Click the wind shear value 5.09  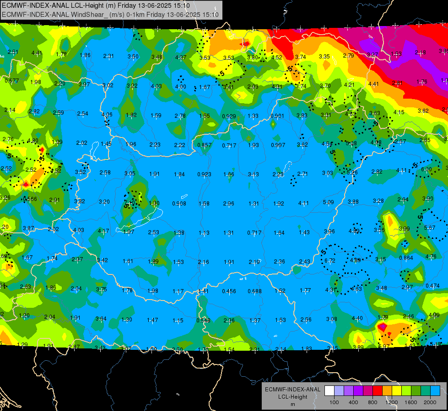click(328, 202)
